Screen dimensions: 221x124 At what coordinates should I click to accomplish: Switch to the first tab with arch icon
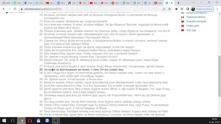pos(7,3)
